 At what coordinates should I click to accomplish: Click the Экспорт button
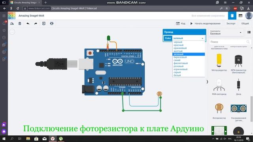[x=231, y=24]
